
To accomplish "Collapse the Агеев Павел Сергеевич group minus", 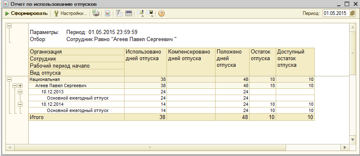I will click(x=15, y=85).
